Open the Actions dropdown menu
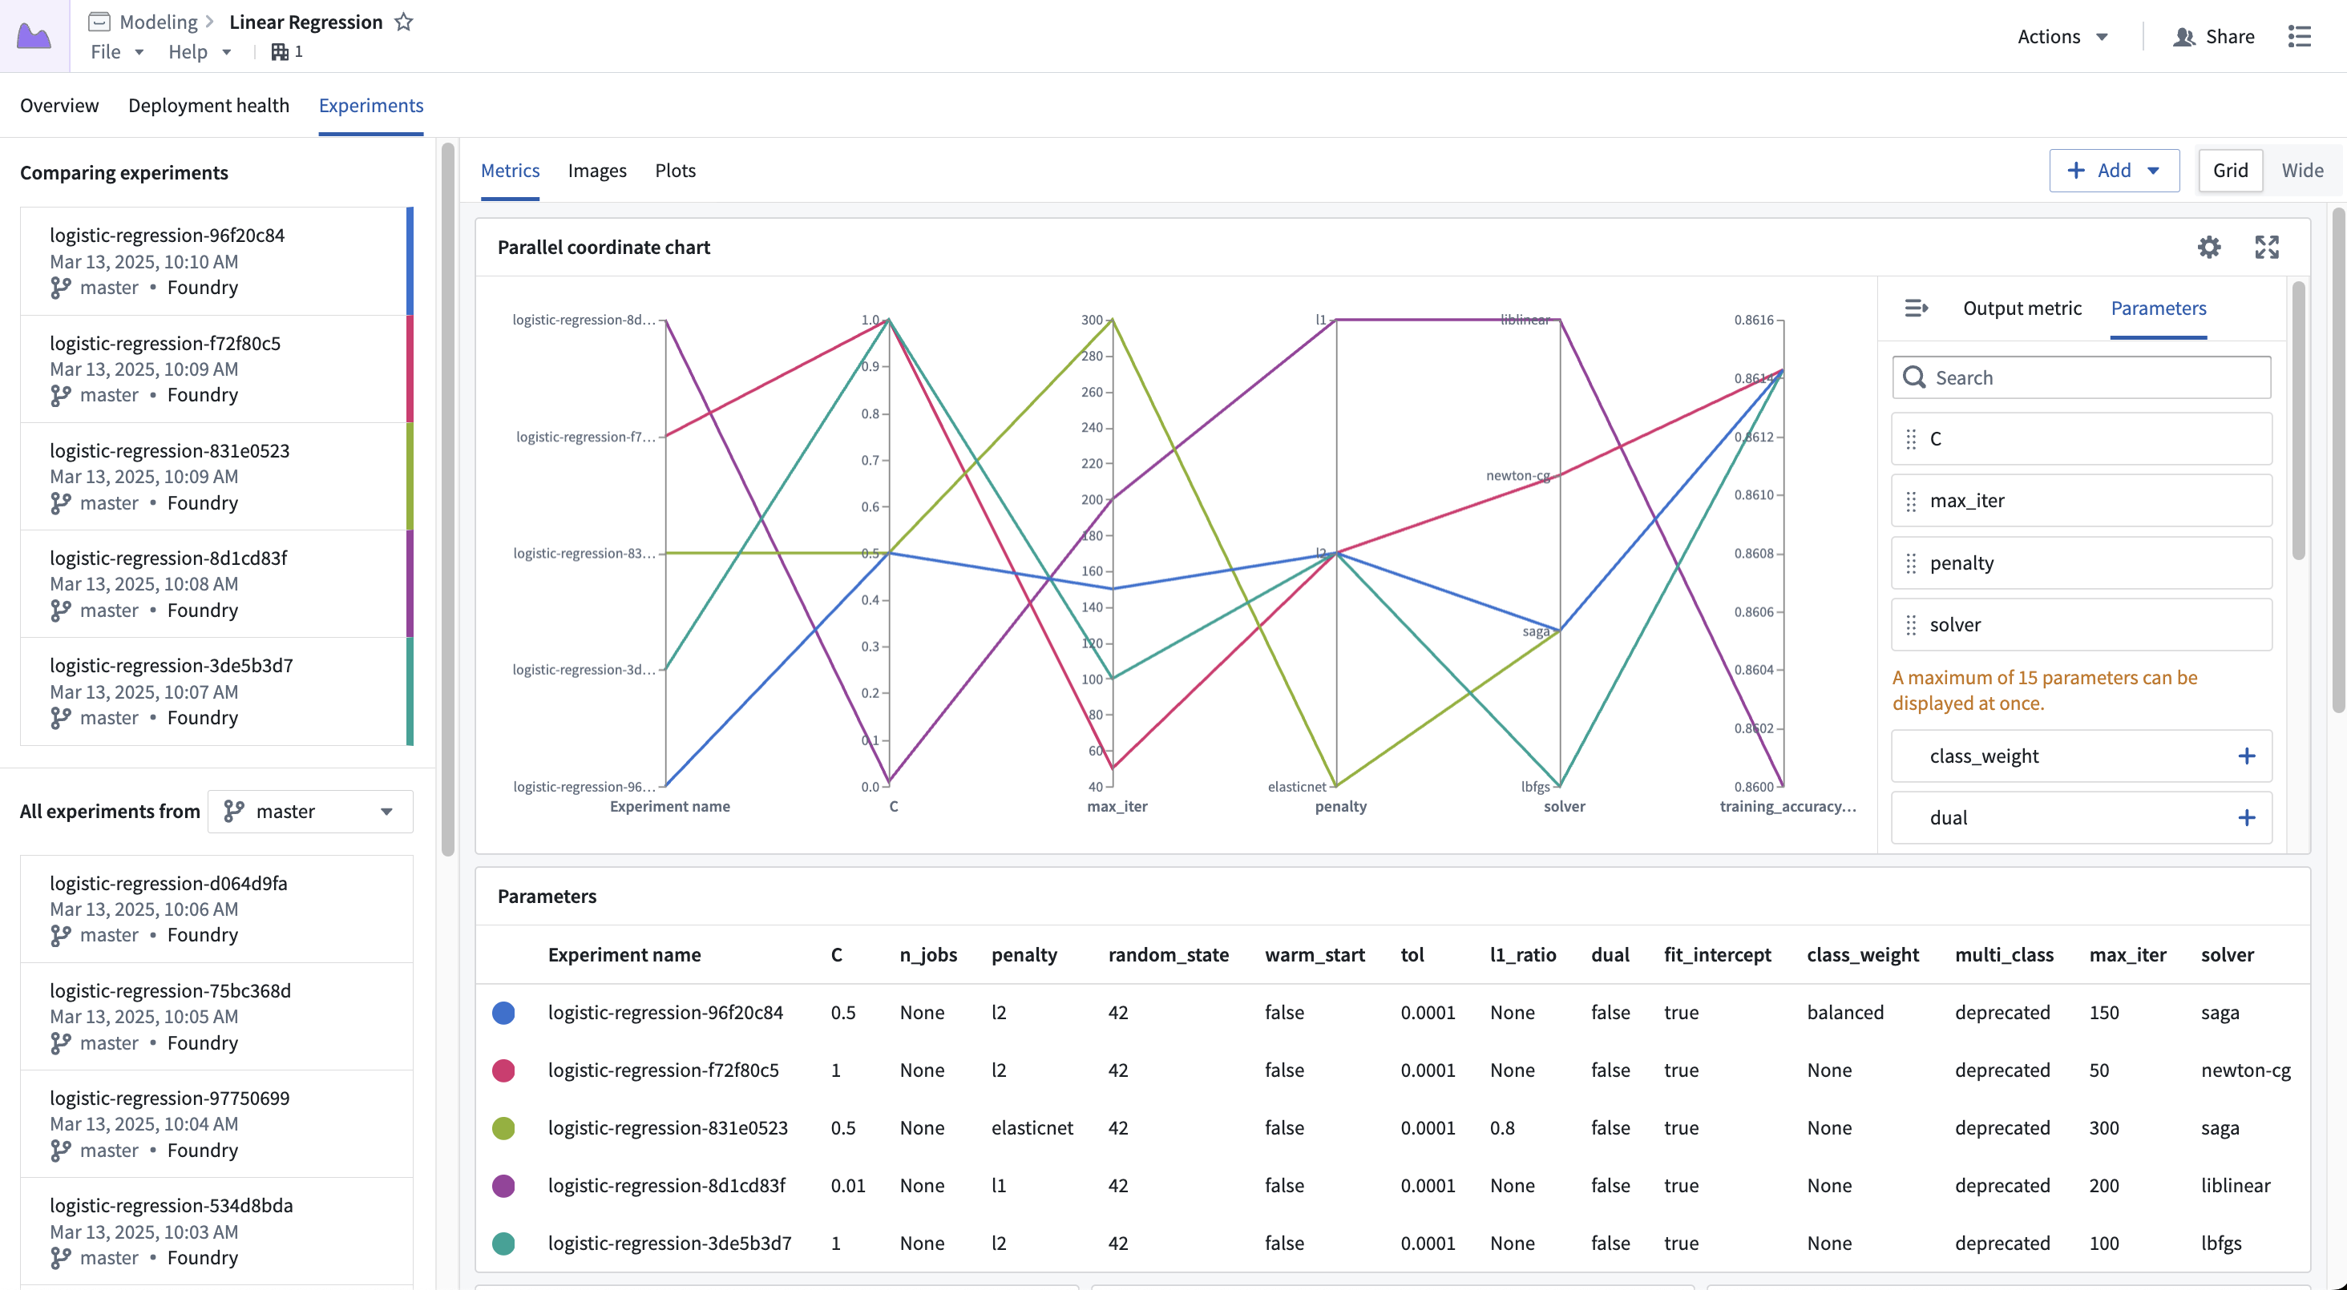This screenshot has height=1290, width=2347. [2062, 36]
